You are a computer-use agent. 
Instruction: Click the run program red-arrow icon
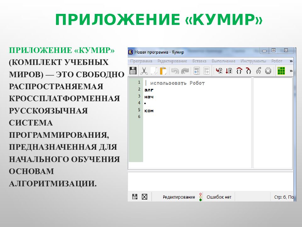[x=219, y=71]
